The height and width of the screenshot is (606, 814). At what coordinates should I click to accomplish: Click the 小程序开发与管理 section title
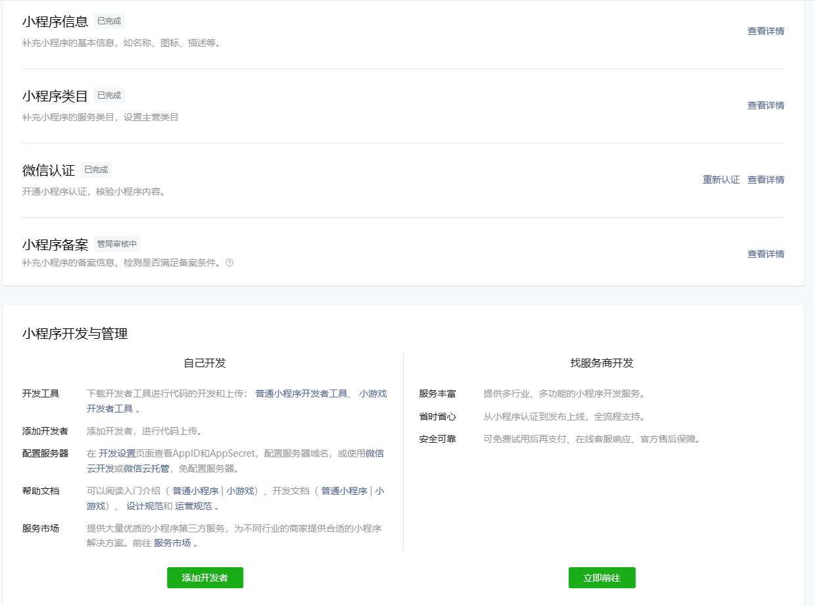(x=75, y=334)
